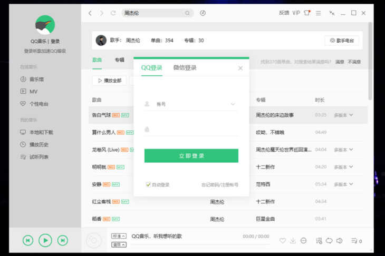Open the skin (shirt) icon in title bar
Viewport: 385px width, 256px height.
click(x=307, y=13)
